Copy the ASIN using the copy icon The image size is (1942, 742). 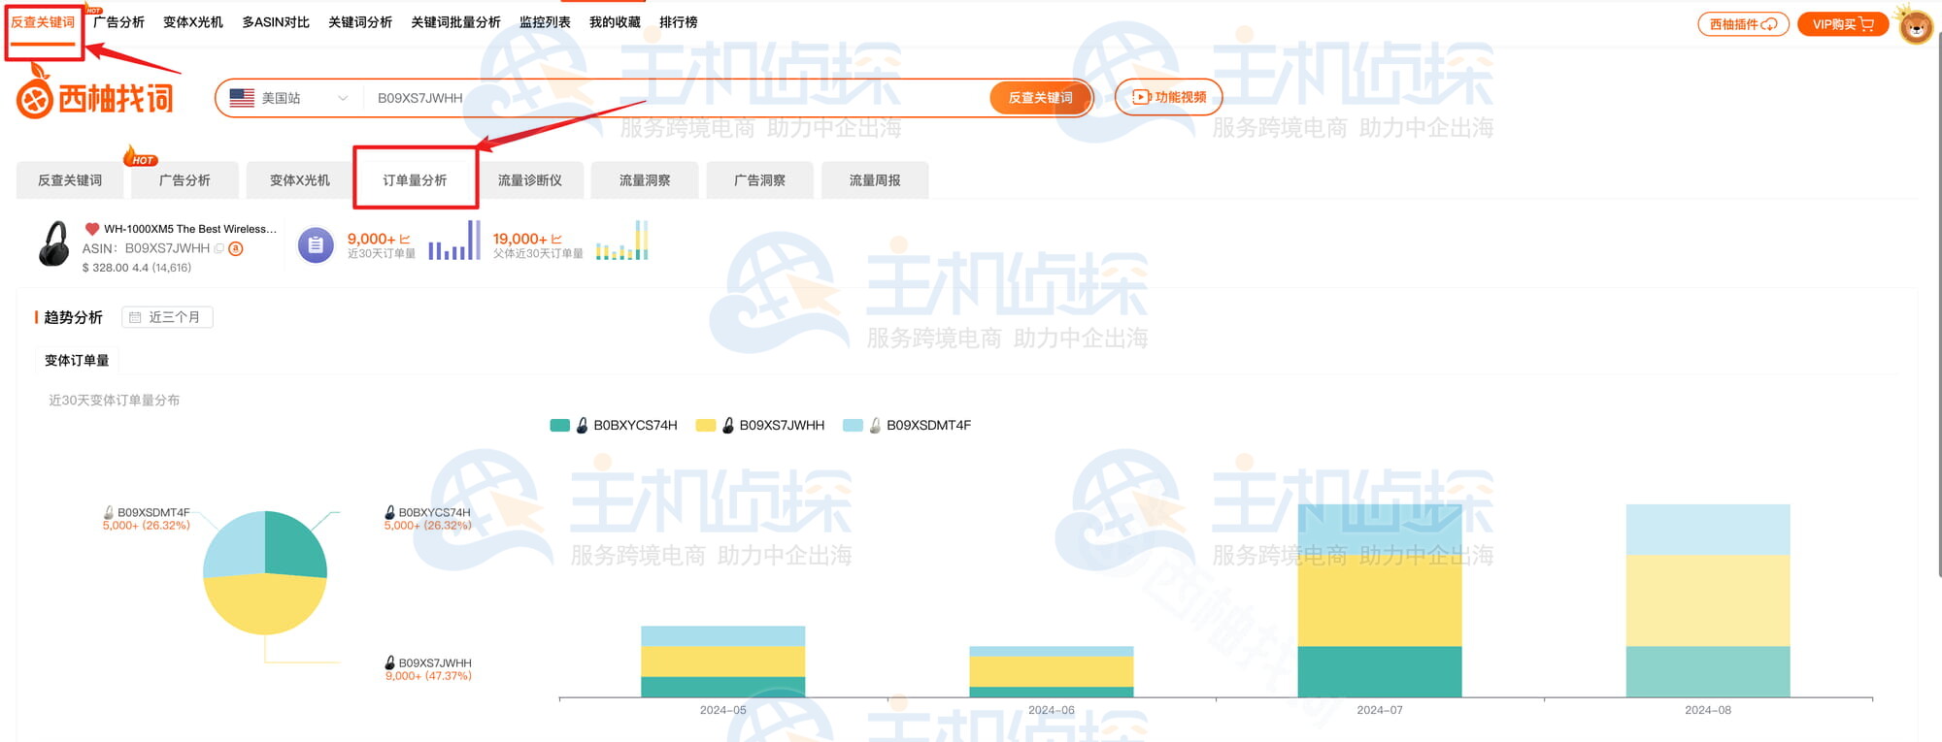coord(219,248)
